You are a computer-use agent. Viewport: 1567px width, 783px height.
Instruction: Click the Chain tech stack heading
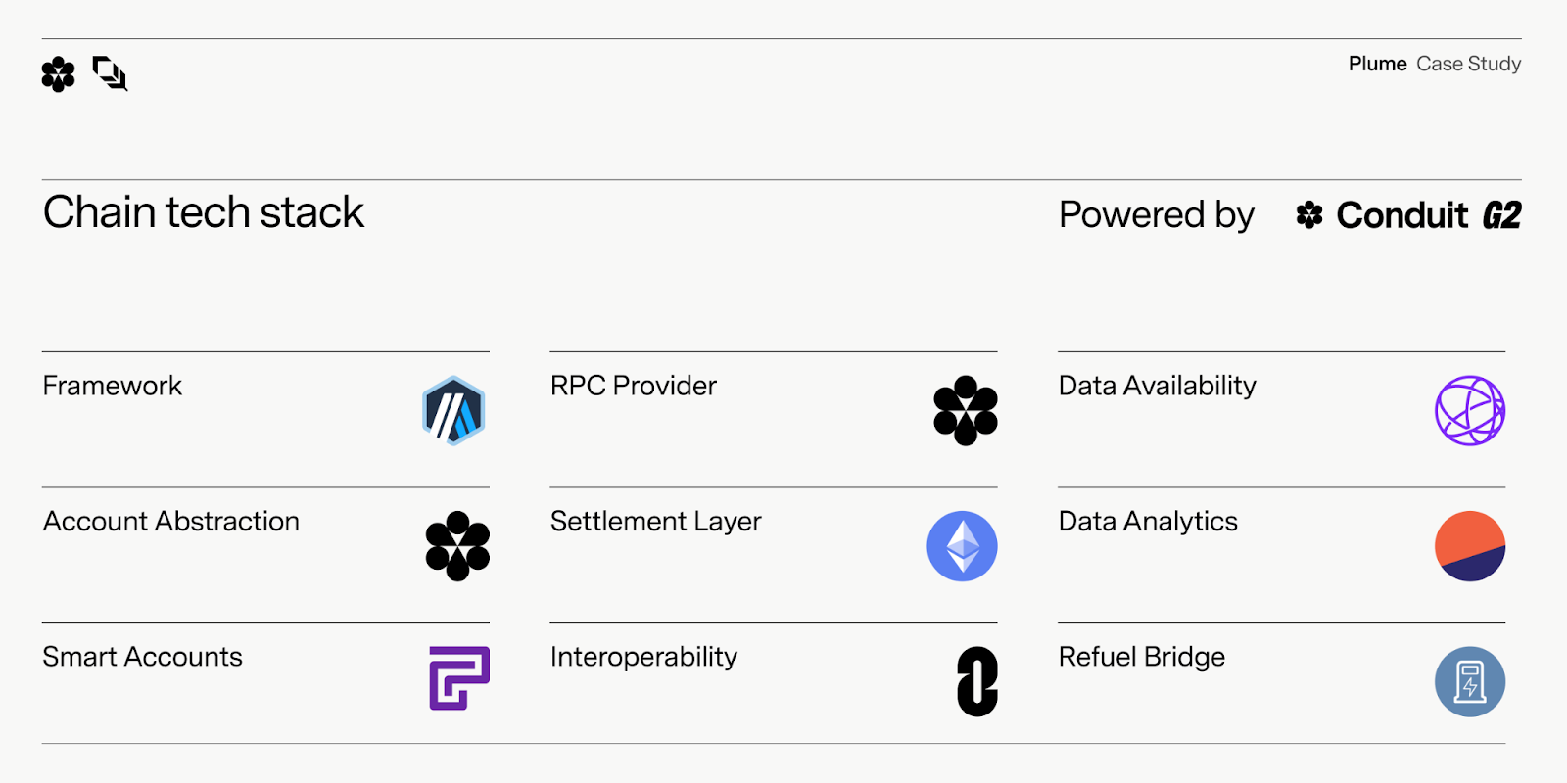tap(204, 212)
